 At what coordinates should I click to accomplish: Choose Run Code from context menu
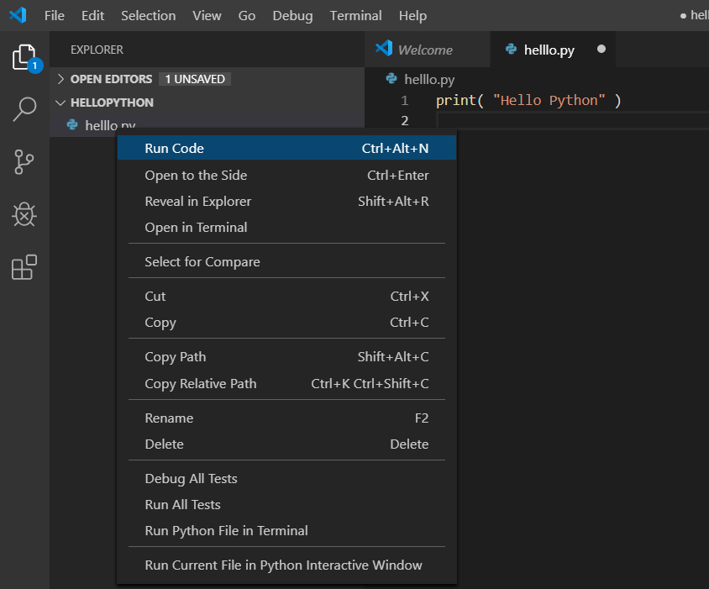point(286,148)
